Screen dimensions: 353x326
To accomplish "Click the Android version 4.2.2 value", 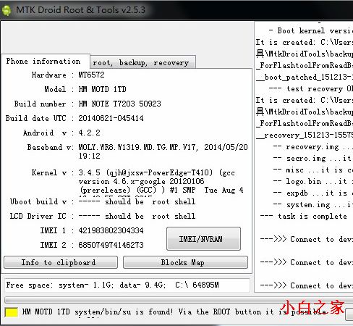I will point(89,133).
